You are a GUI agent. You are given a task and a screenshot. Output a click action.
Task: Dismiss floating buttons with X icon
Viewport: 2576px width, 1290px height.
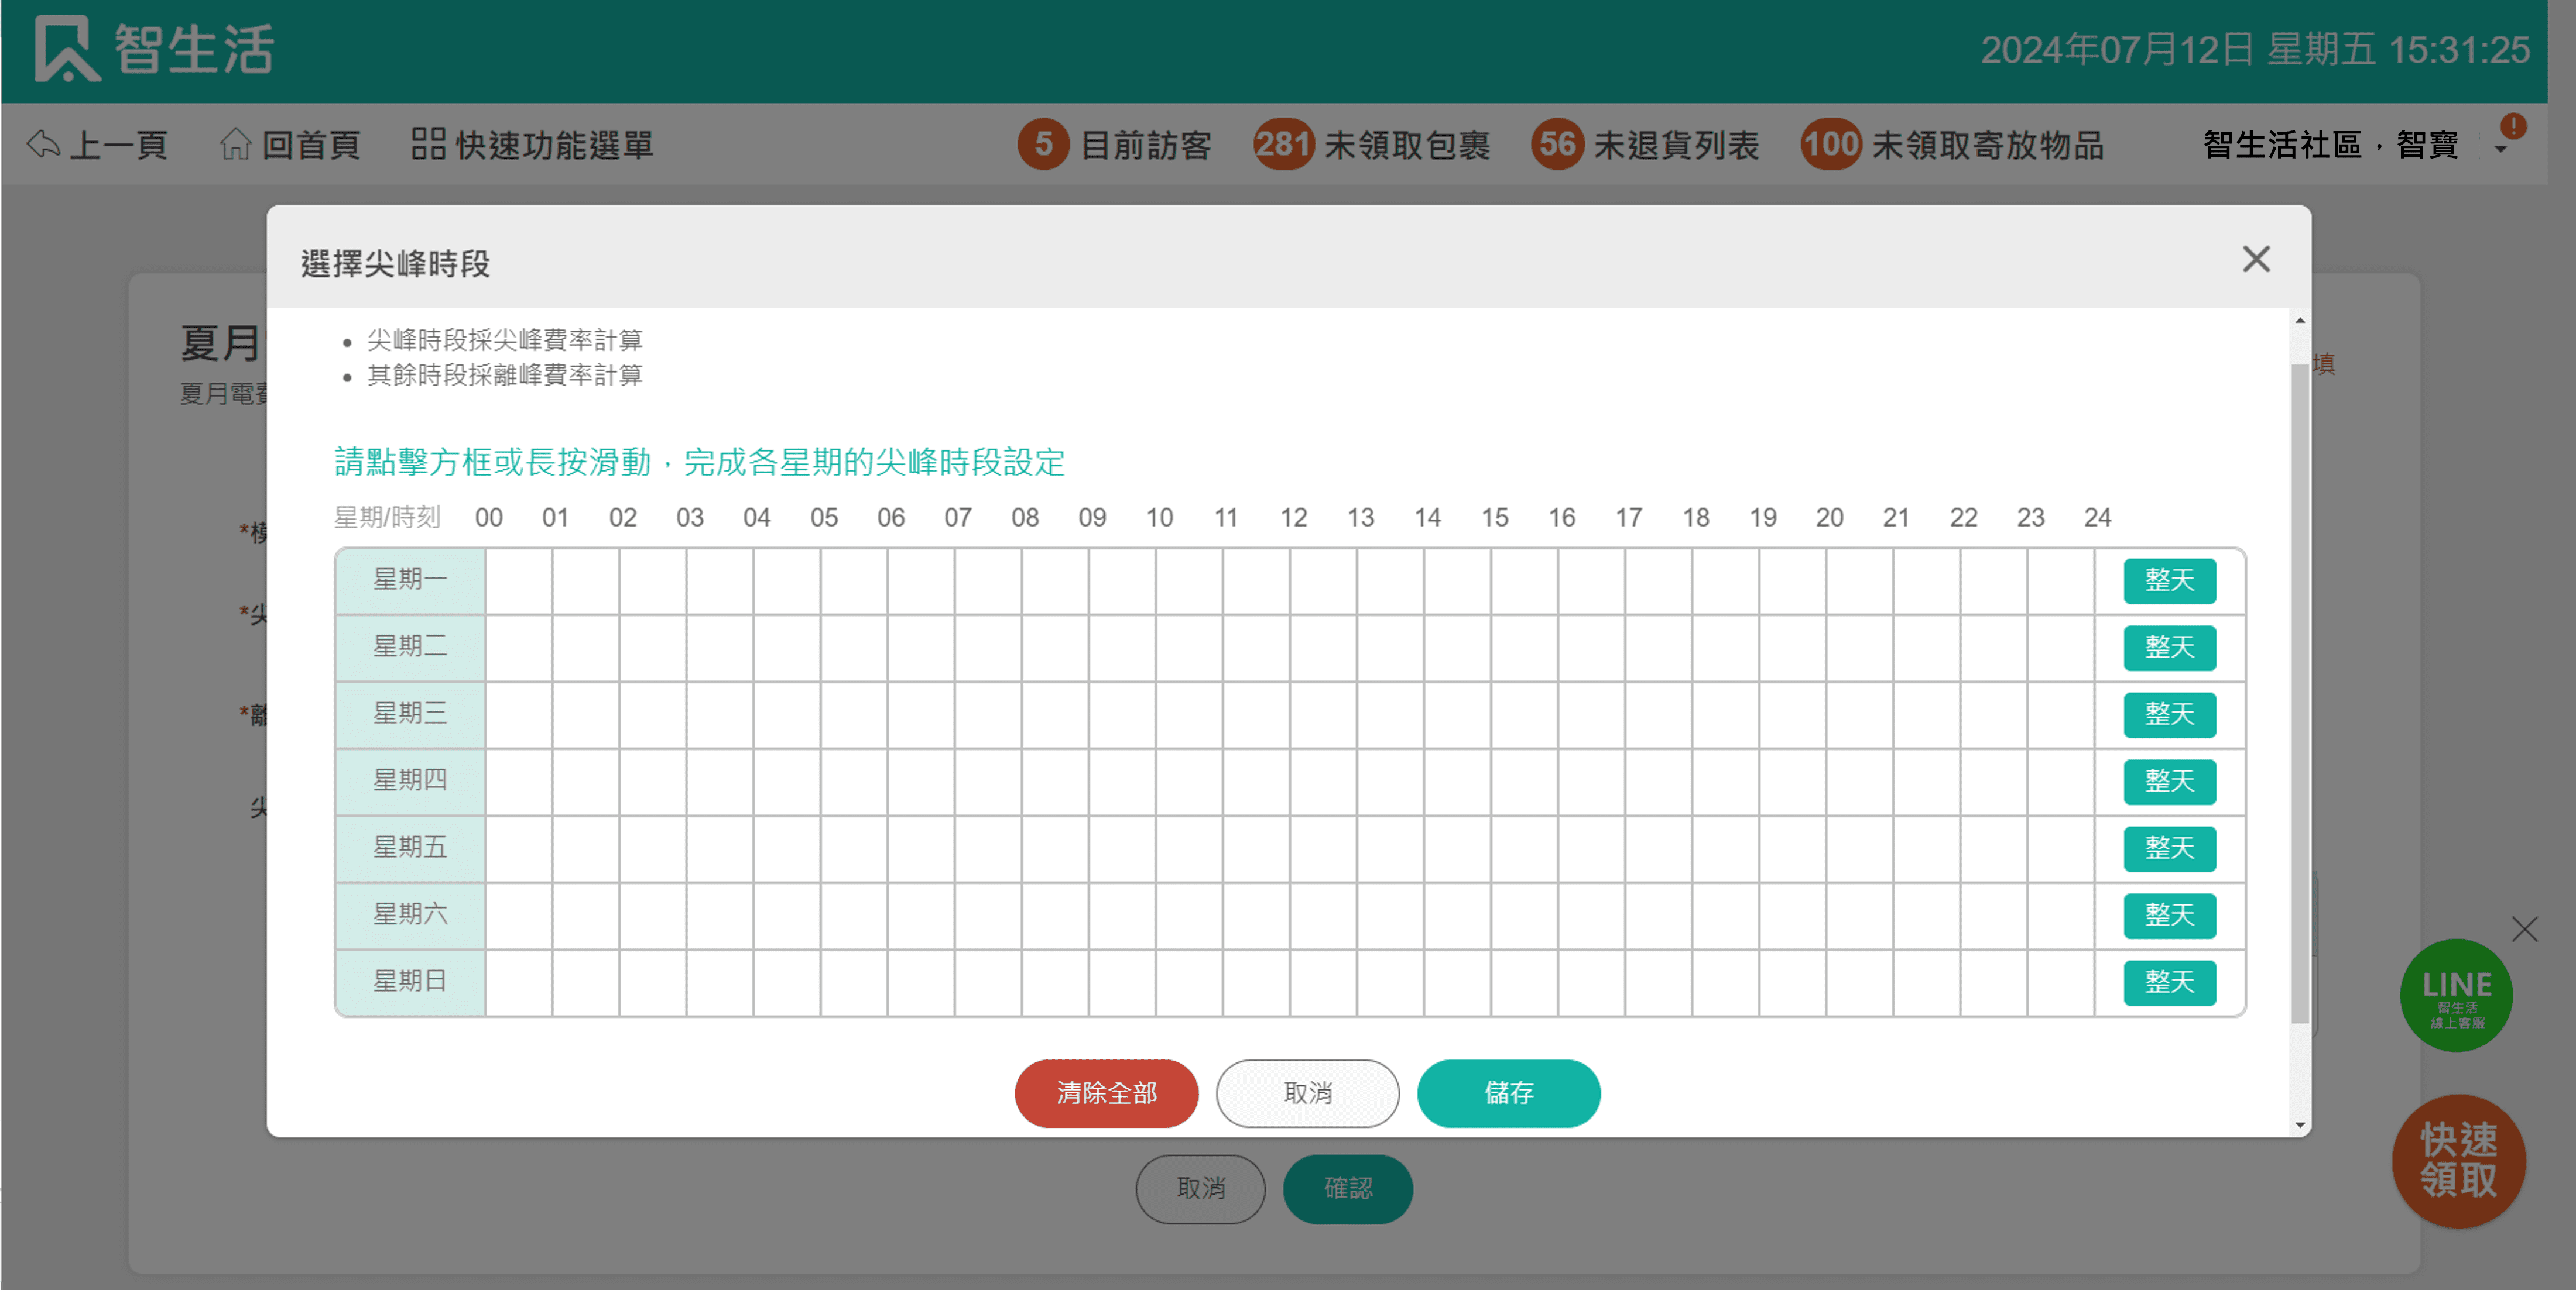coord(2524,929)
